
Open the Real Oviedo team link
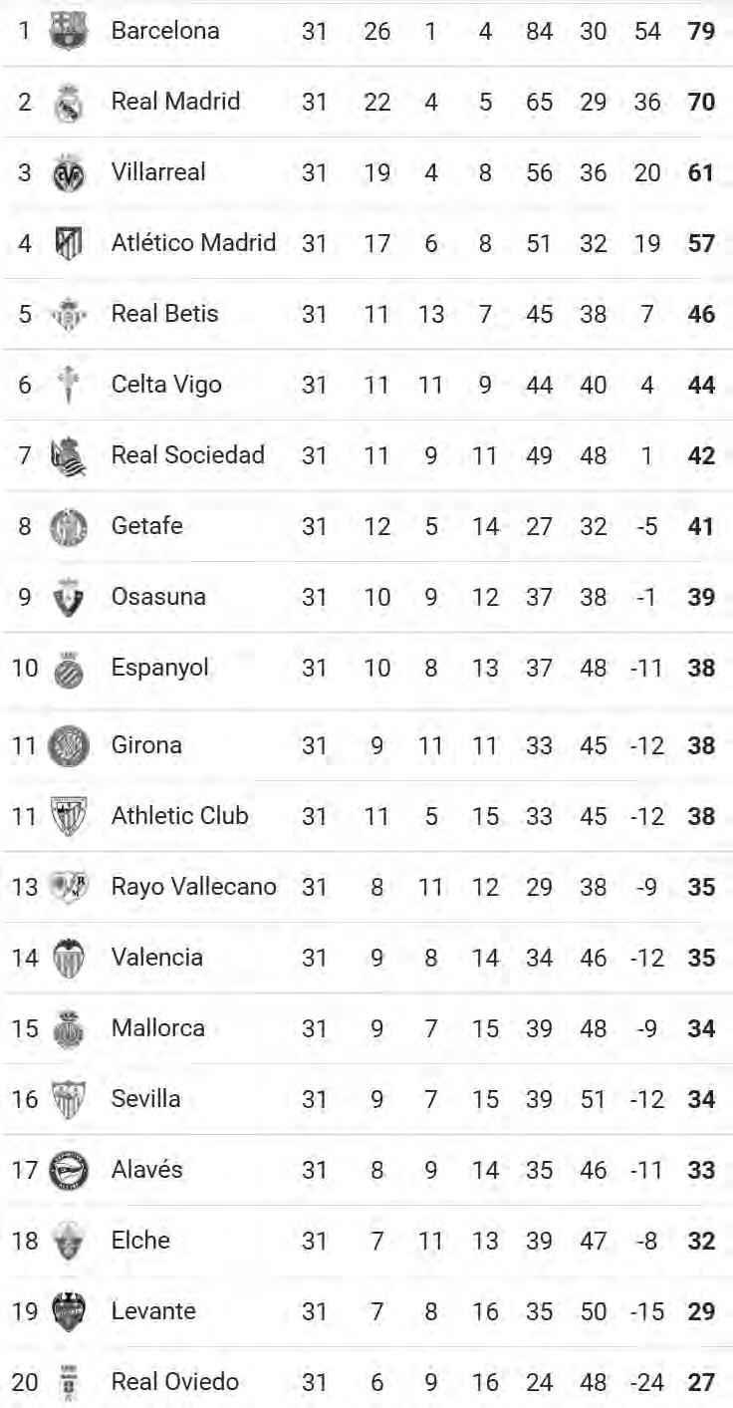click(175, 1381)
